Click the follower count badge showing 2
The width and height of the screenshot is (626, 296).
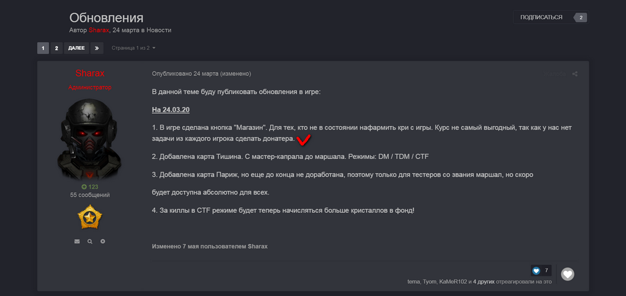pyautogui.click(x=581, y=17)
